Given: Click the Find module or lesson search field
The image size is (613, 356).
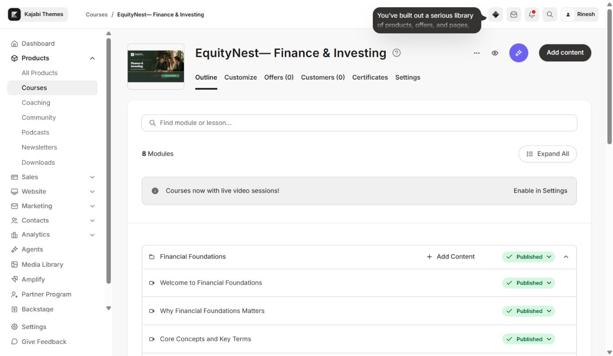Looking at the screenshot, I should coord(359,123).
